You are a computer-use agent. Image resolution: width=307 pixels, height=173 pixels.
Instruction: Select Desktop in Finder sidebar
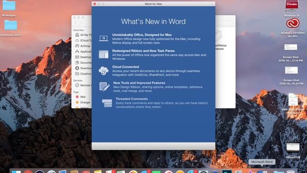83,57
